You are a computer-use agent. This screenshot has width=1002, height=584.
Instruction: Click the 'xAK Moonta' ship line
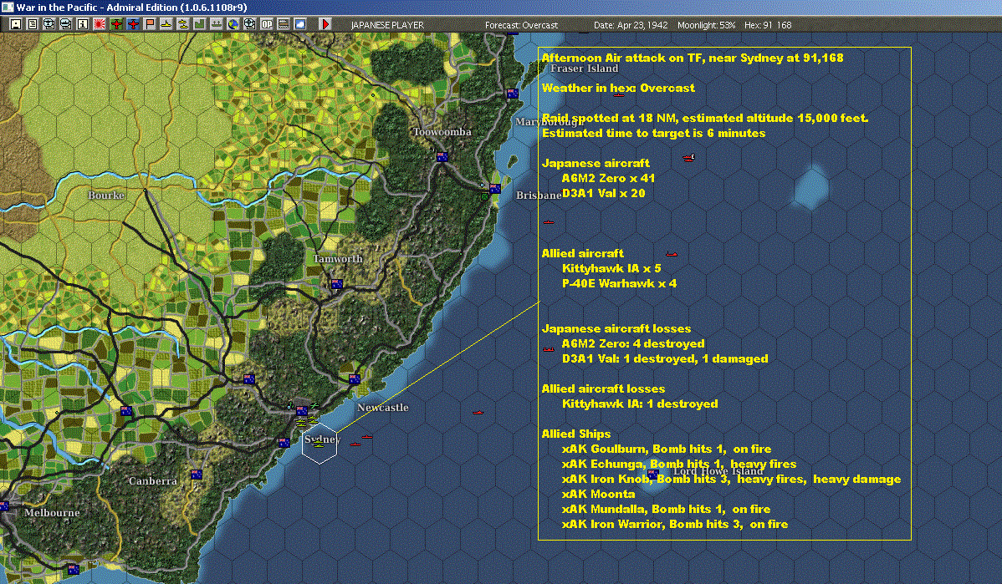pyautogui.click(x=598, y=494)
